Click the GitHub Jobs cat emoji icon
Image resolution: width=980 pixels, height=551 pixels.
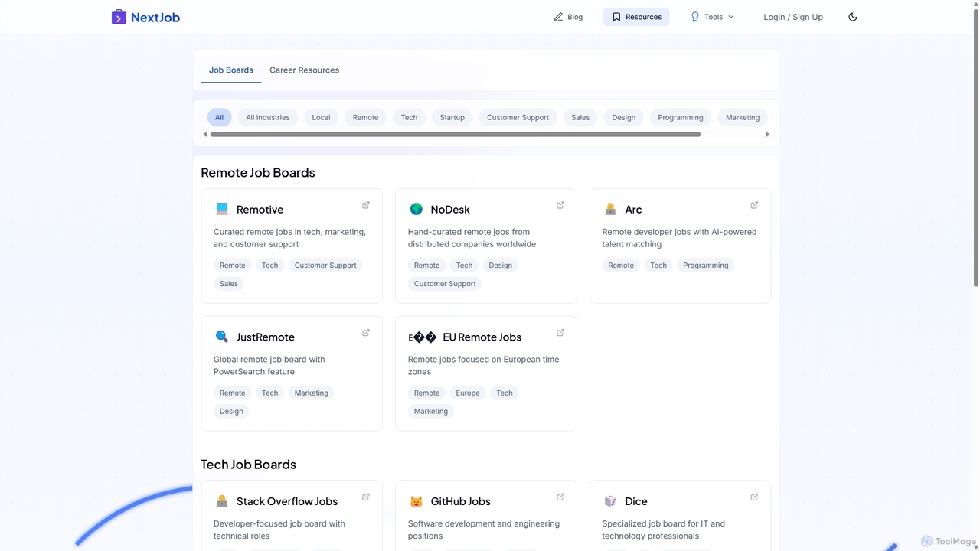[416, 501]
